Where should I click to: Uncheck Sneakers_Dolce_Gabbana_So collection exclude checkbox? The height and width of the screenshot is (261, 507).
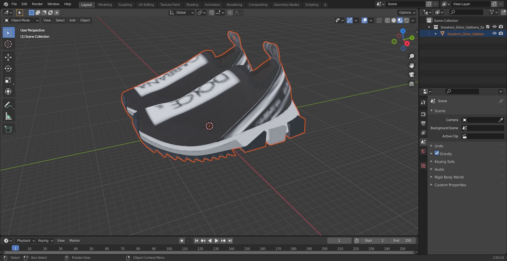[488, 27]
